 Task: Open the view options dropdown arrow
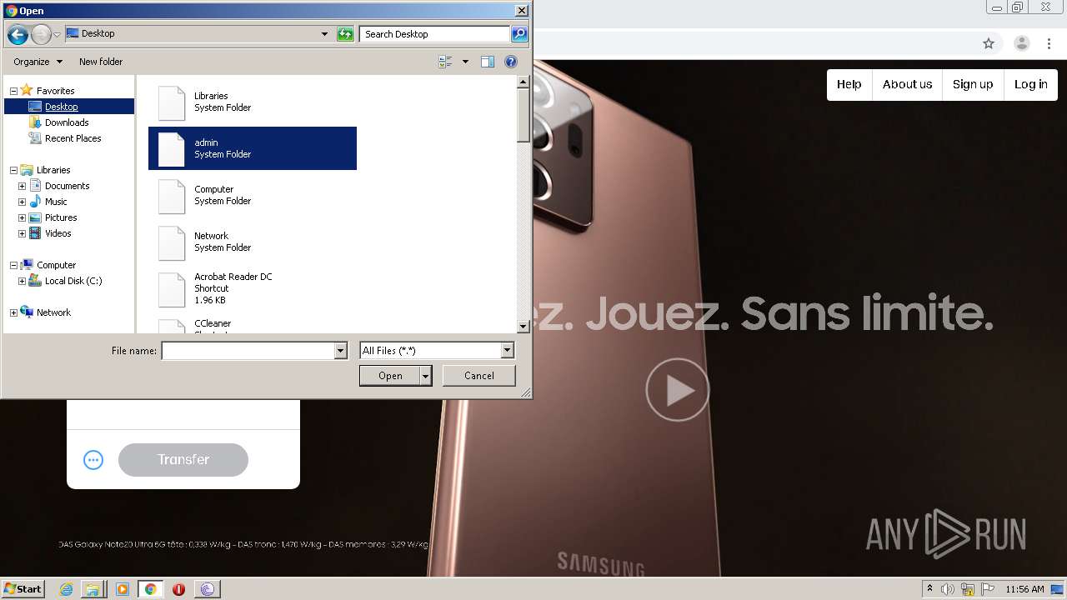pos(465,62)
